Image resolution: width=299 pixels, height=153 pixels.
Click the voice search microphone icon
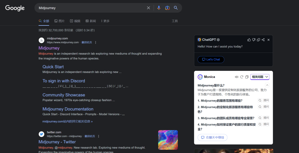[x=159, y=8]
